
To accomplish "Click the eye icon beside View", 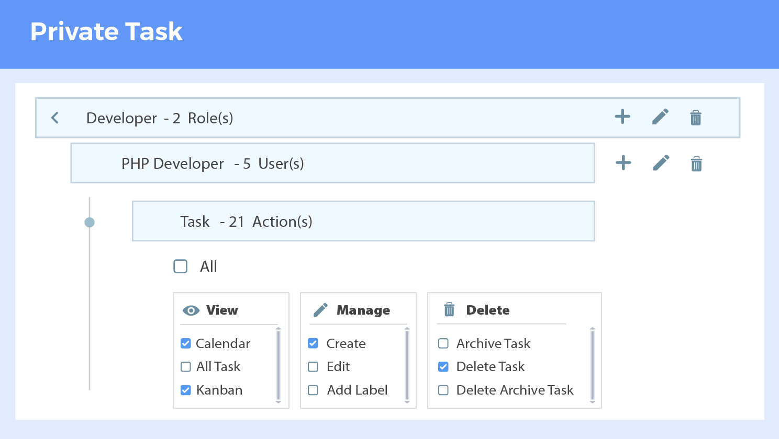I will point(191,310).
